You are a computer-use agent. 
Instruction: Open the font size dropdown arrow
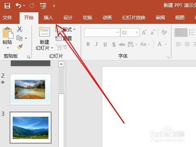pos(137,32)
